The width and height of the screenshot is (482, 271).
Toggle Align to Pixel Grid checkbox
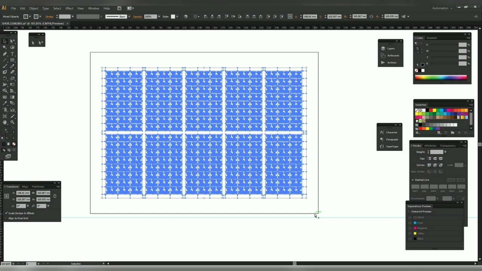coord(6,218)
